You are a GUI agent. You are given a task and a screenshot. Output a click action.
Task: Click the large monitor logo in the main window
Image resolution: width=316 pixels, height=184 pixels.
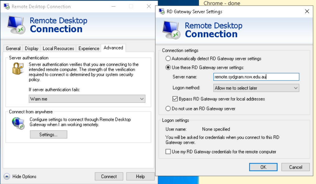click(x=16, y=25)
